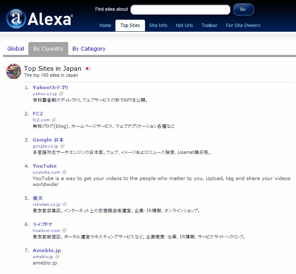
Task: Click the text The top 100 sites in Japan
Action: coord(51,75)
